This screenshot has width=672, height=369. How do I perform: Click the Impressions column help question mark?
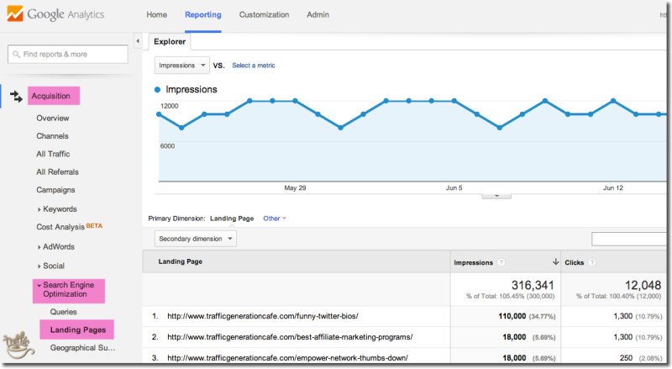(501, 262)
